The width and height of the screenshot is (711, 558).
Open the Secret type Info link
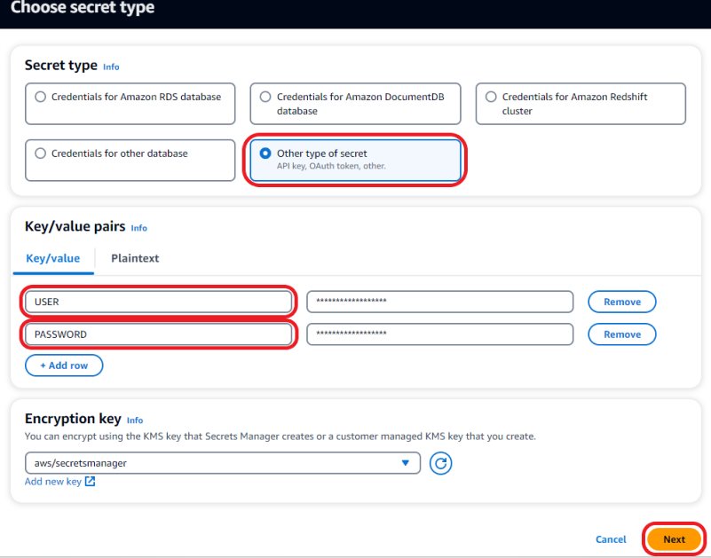tap(110, 67)
